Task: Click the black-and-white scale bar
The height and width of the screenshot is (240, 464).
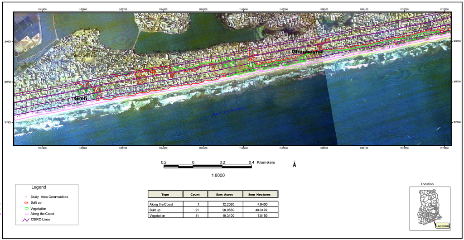Action: point(208,167)
